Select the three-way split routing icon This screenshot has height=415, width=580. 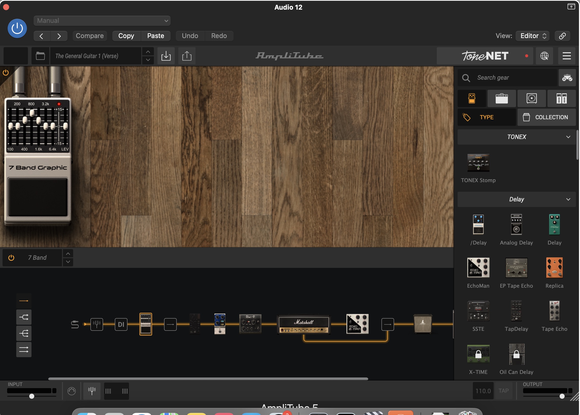pos(24,334)
